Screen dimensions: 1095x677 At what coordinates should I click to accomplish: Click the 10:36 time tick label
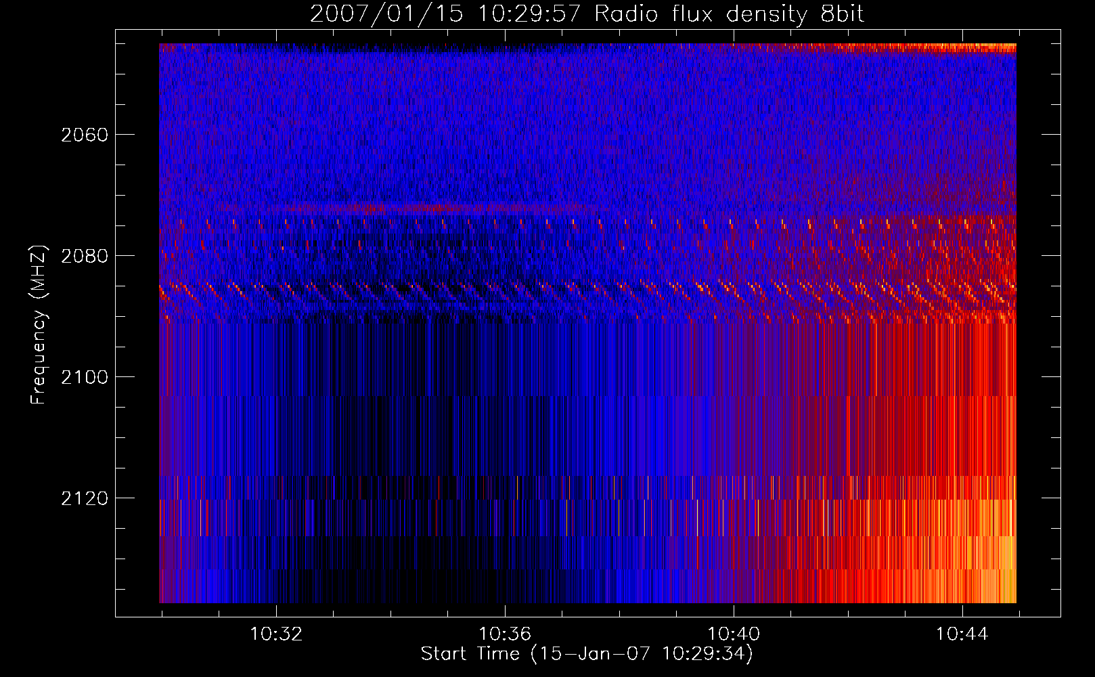pyautogui.click(x=505, y=634)
